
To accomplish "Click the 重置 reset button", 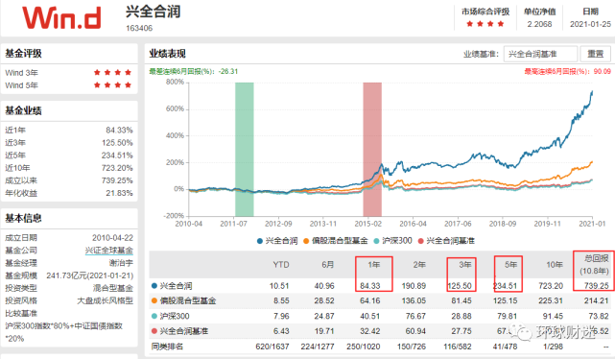I will [596, 54].
